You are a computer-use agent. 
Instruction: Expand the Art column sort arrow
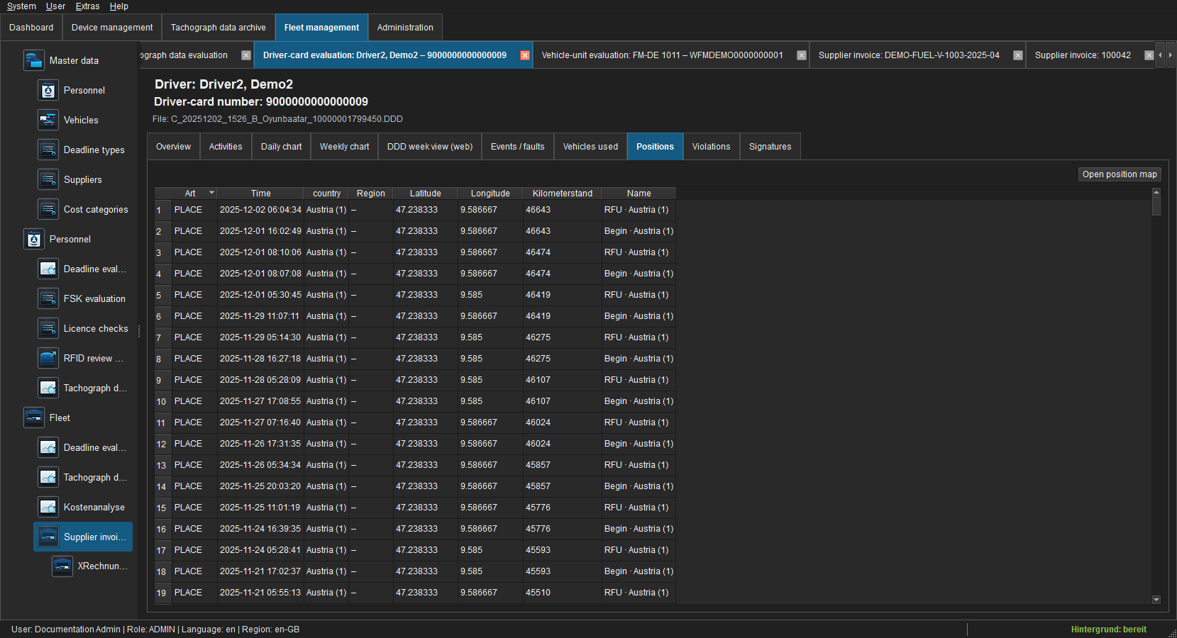[211, 193]
